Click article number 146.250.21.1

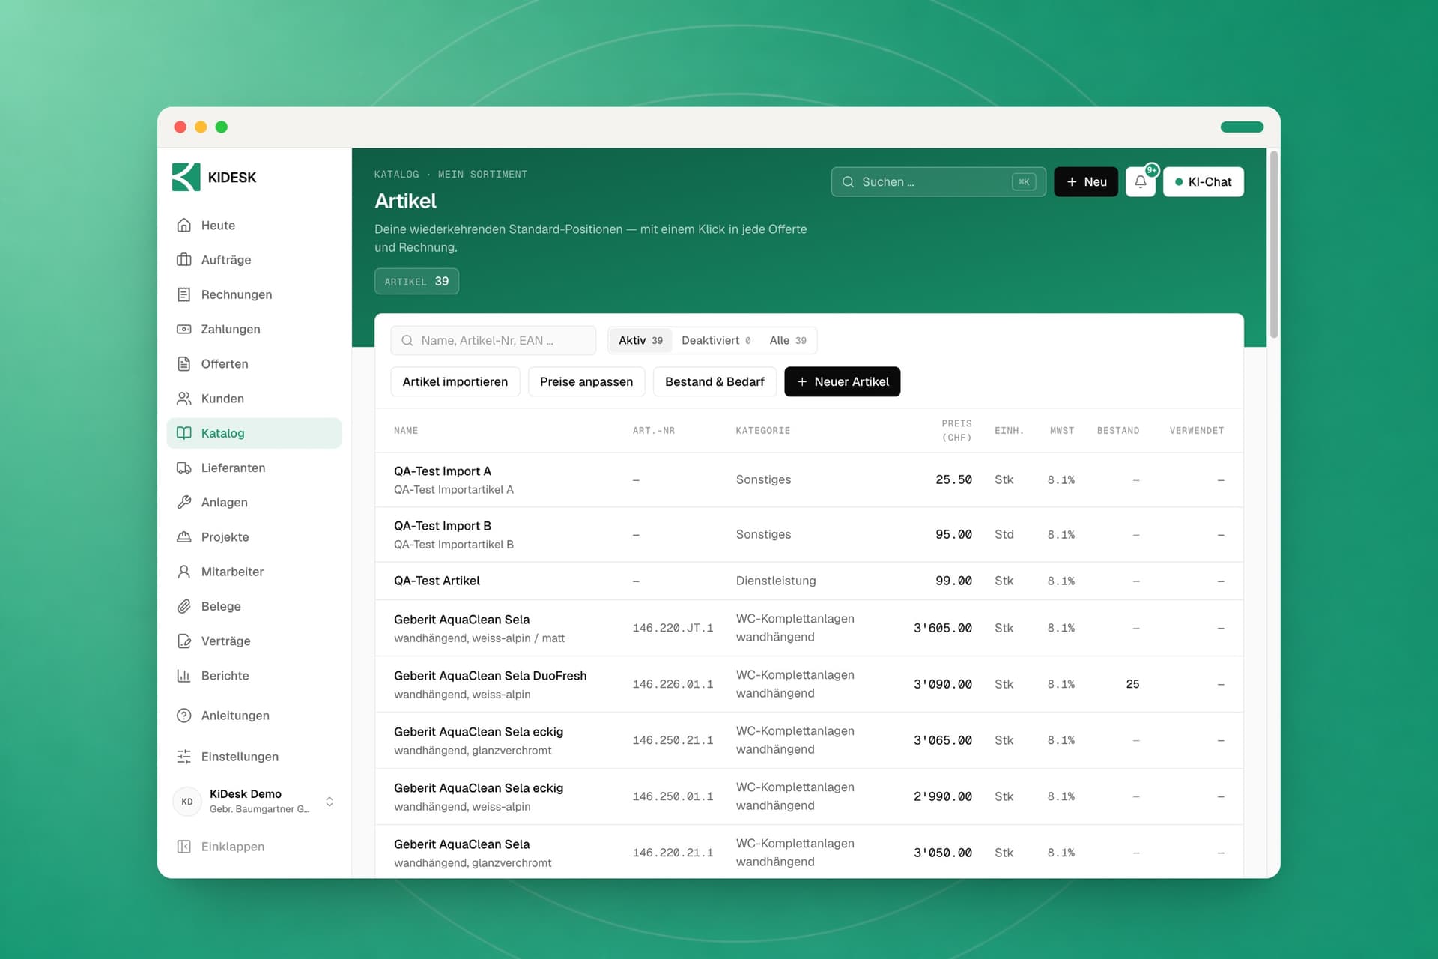click(673, 740)
